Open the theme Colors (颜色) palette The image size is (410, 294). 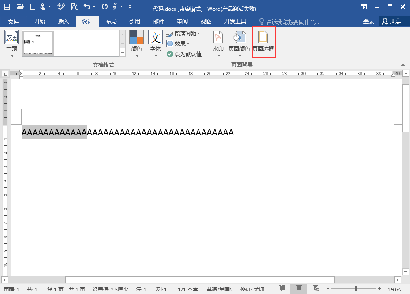point(137,42)
